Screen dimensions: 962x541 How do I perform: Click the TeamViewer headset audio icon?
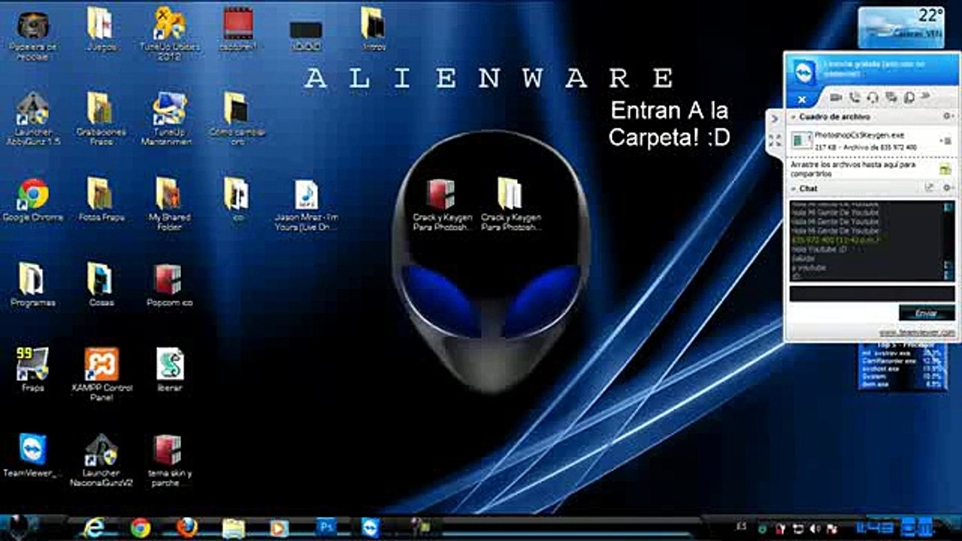point(873,97)
